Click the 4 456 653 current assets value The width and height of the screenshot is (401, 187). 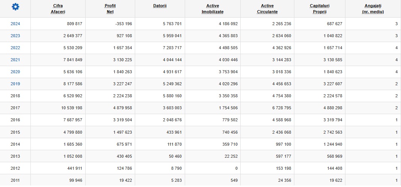click(x=282, y=84)
